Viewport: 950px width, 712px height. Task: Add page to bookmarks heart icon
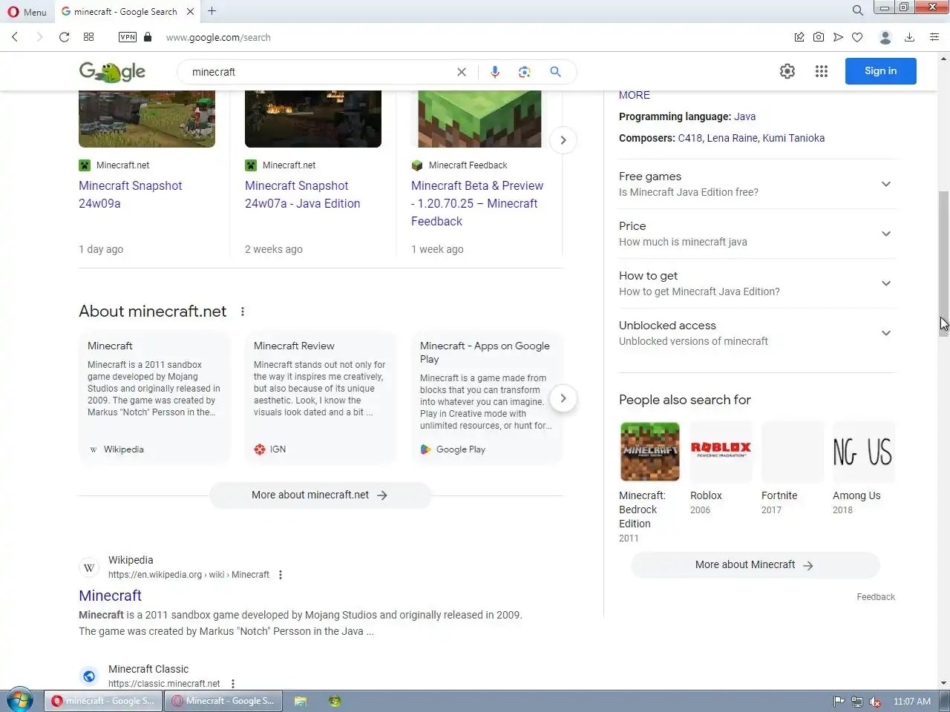pyautogui.click(x=857, y=37)
